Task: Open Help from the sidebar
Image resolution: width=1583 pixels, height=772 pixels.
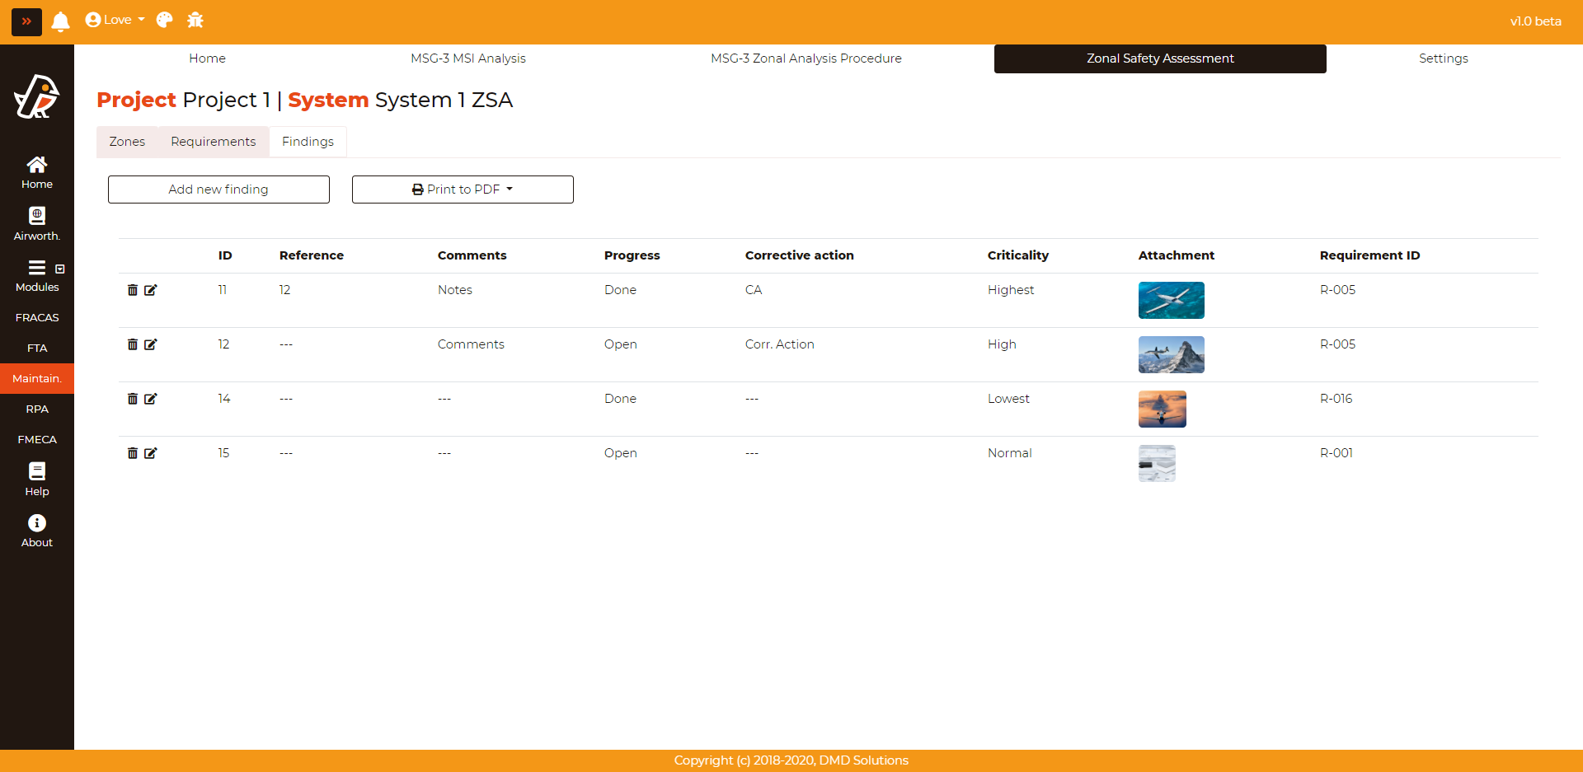Action: click(37, 480)
